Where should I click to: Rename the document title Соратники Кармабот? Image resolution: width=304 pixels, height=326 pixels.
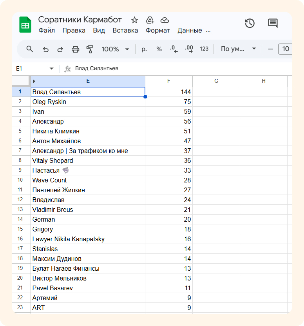[80, 20]
